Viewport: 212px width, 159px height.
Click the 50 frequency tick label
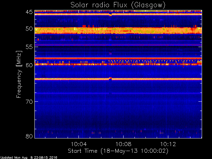pyautogui.click(x=29, y=29)
